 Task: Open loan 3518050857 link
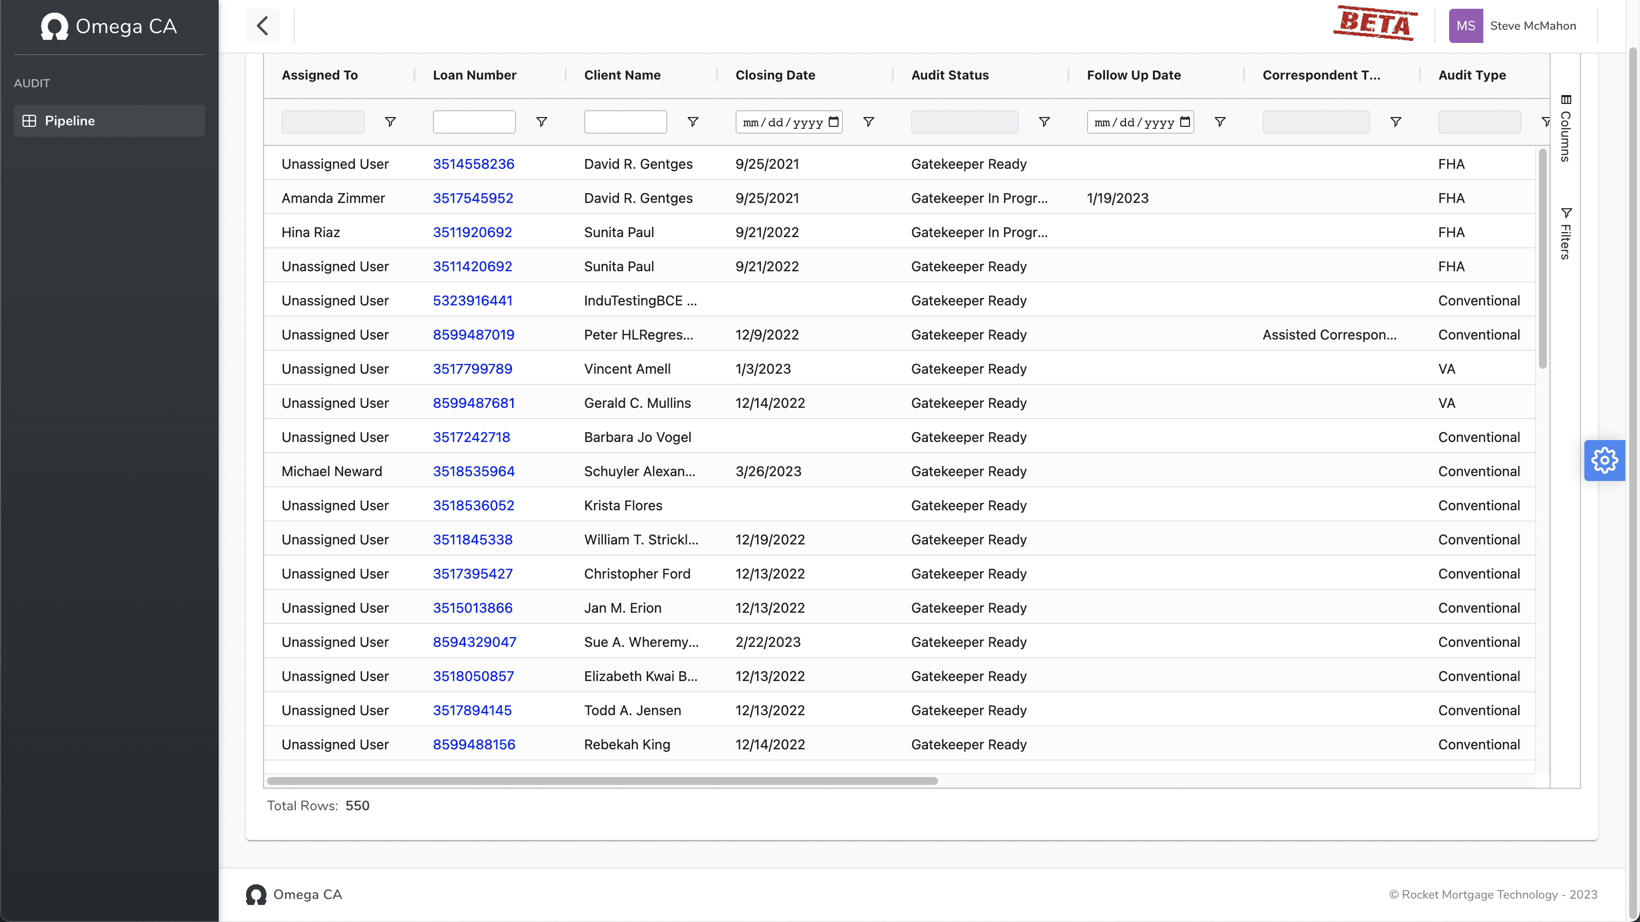tap(472, 677)
